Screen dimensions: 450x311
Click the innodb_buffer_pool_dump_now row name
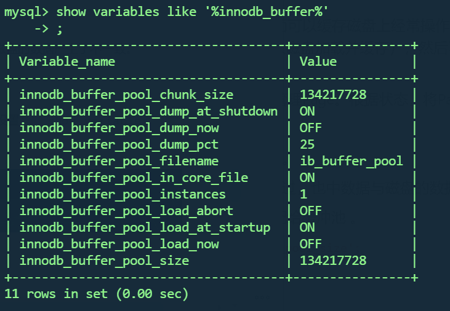point(119,128)
